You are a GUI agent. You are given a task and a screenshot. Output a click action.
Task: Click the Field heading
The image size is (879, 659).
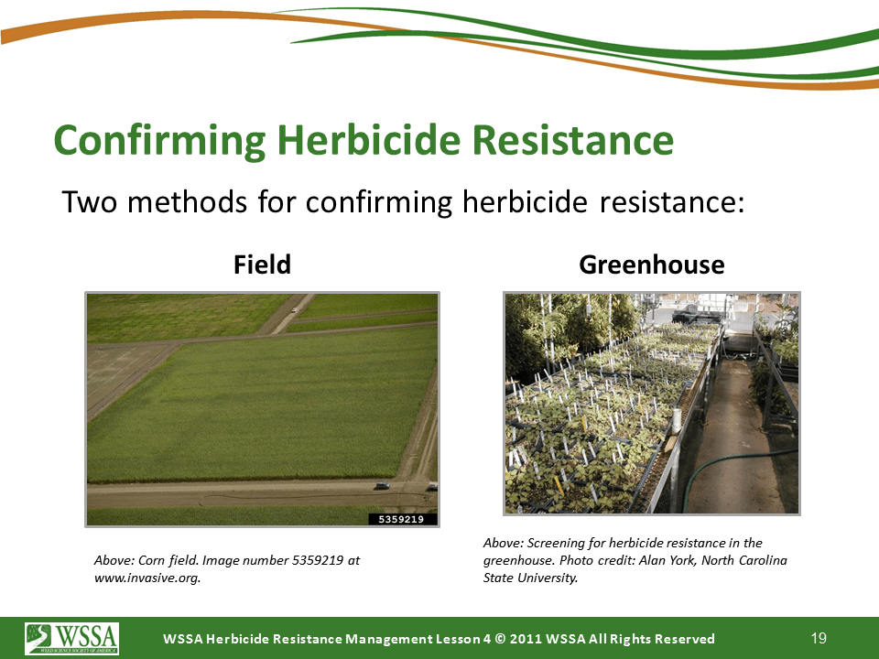click(x=262, y=265)
